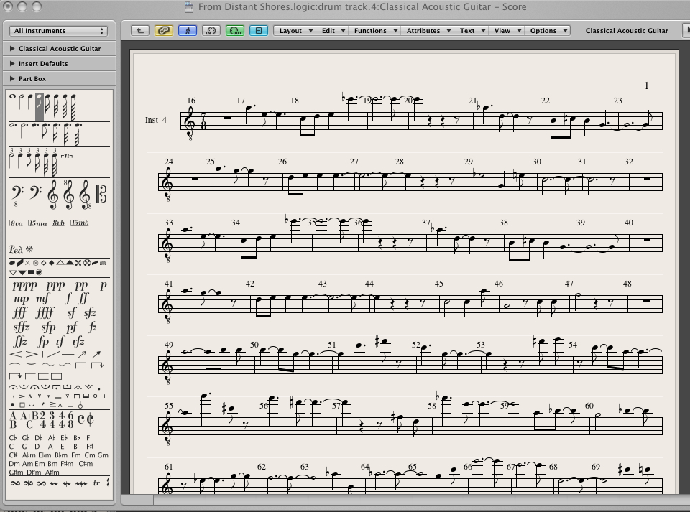Select the decrescendo hairpin symbol

pos(32,354)
